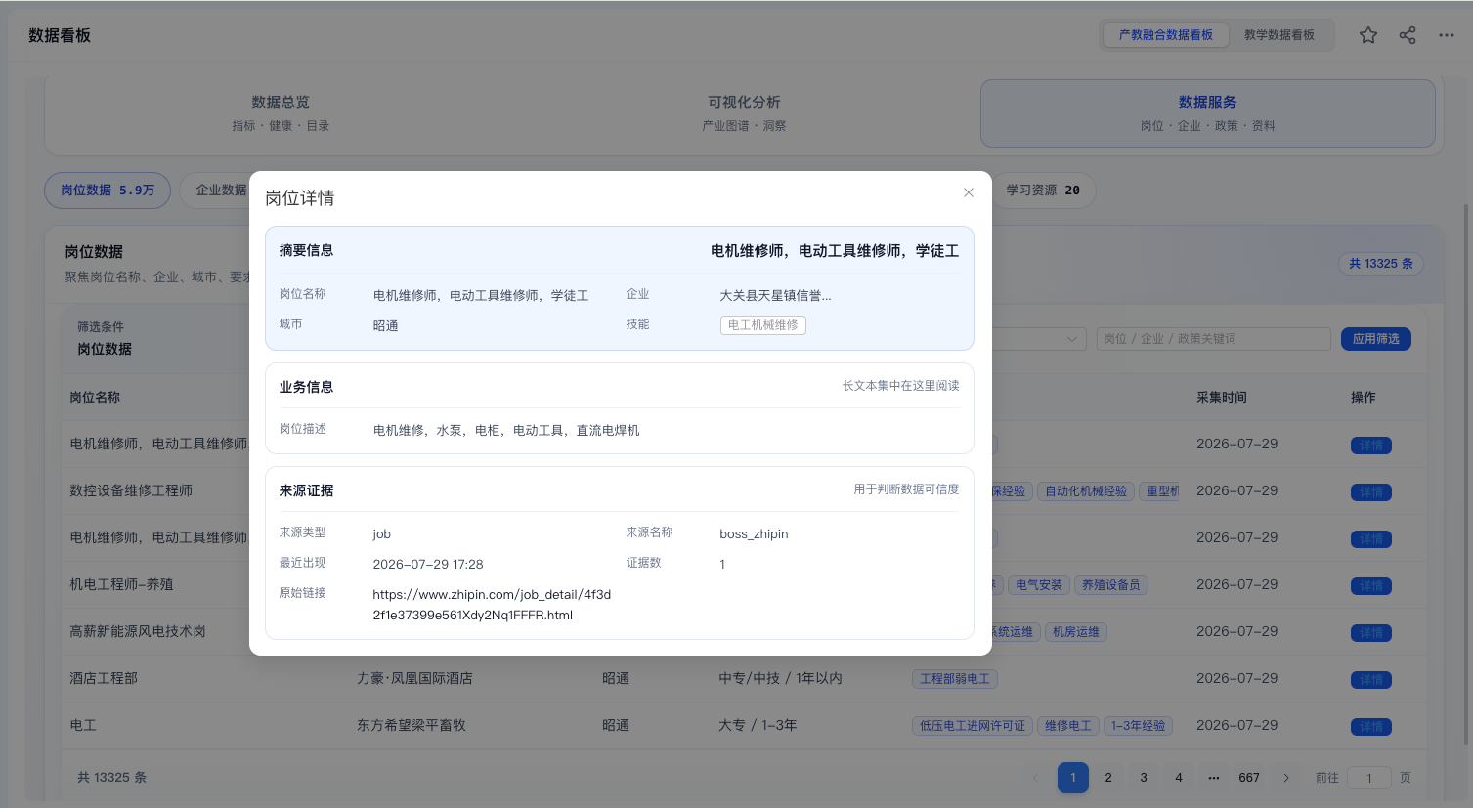Viewport: 1473px width, 808px height.
Task: Open 详情 for 酒店工程部 row
Action: click(x=1371, y=680)
